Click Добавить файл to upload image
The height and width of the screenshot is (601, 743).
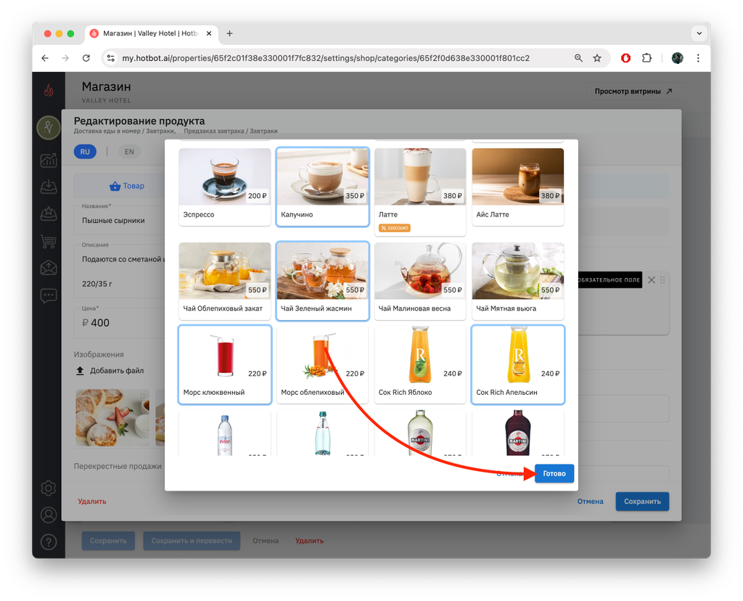point(117,371)
